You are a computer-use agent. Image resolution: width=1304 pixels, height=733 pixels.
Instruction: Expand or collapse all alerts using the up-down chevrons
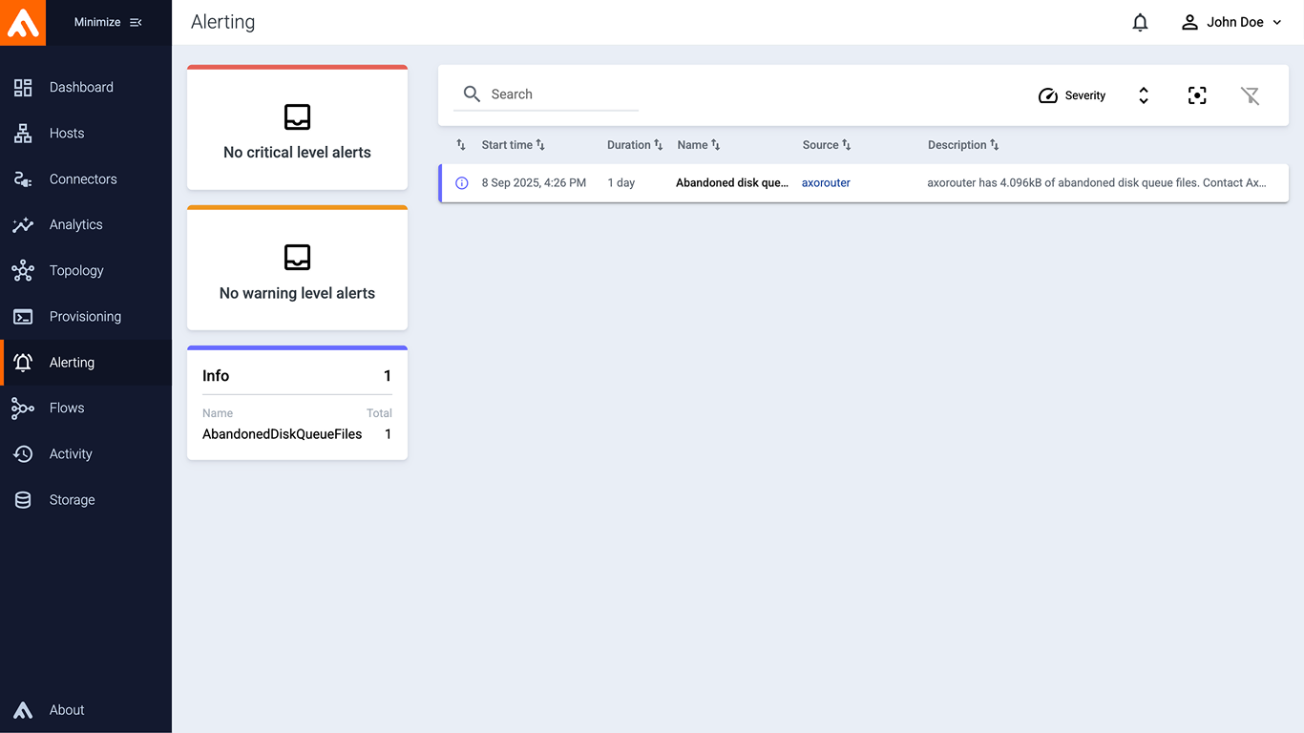(1144, 95)
